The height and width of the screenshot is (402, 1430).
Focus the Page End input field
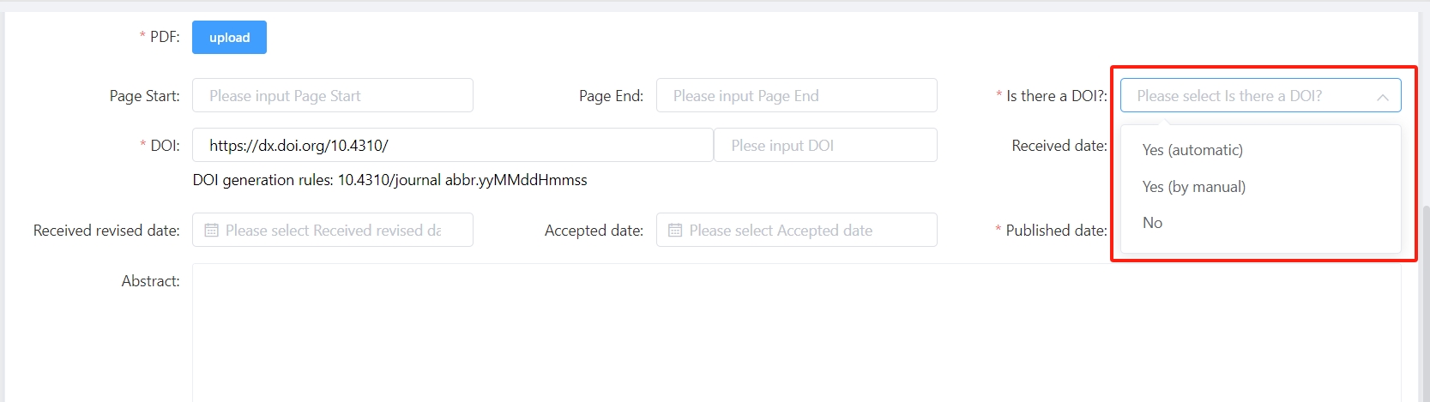[797, 95]
